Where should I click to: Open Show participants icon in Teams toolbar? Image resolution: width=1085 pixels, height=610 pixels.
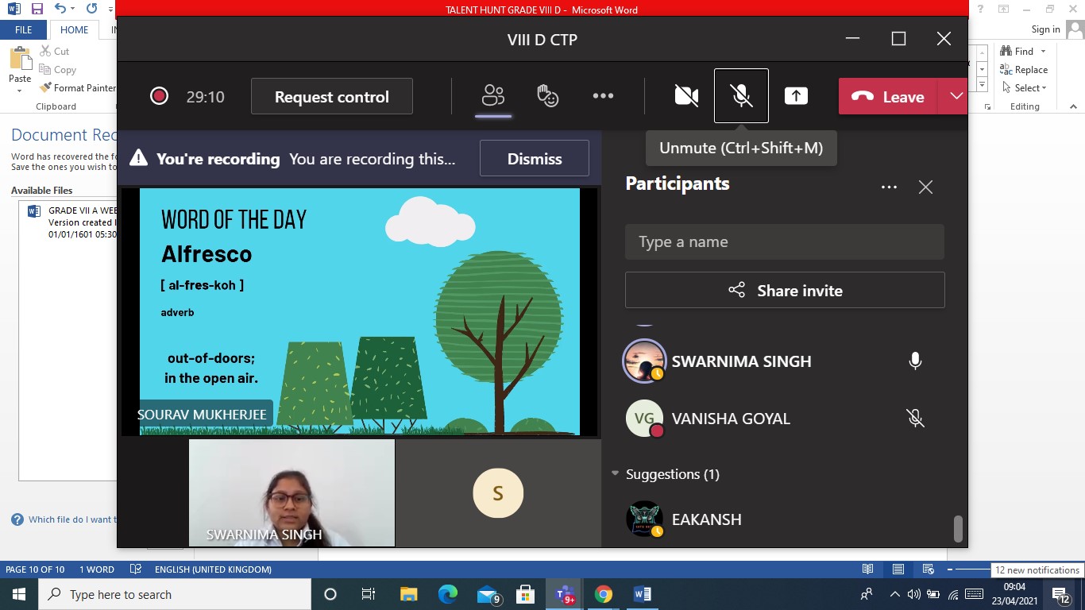(493, 96)
